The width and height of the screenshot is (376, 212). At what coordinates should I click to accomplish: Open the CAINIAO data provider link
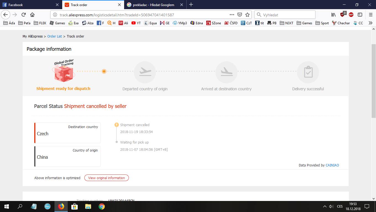pos(332,165)
